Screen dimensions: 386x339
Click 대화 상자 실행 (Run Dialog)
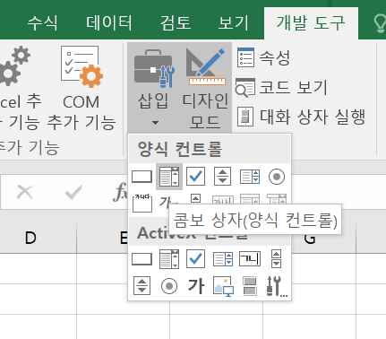tap(301, 117)
